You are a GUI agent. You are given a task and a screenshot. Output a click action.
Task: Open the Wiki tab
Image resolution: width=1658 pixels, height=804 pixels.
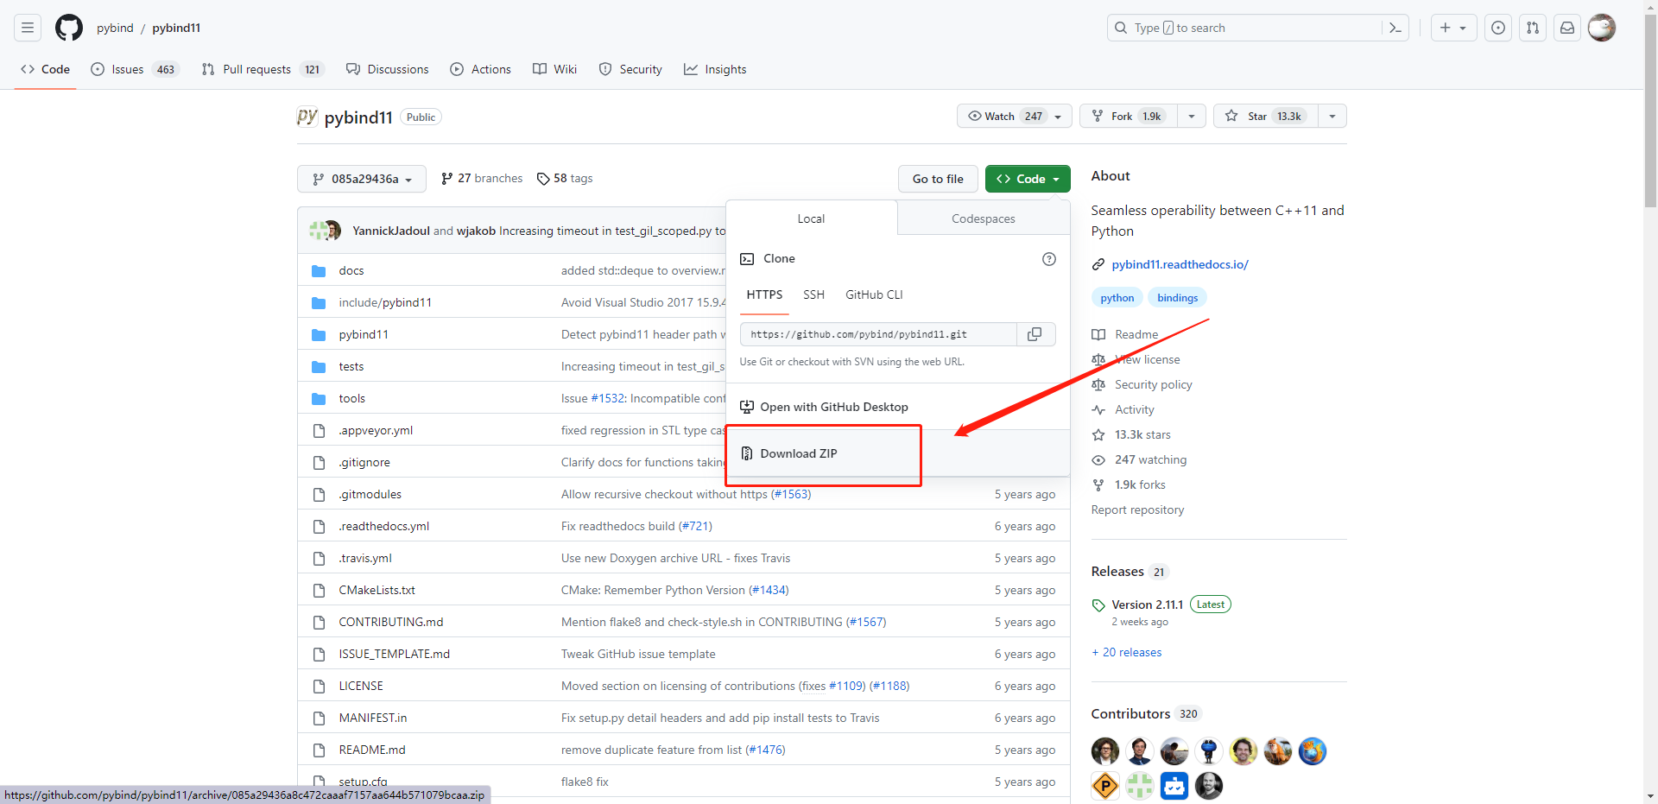coord(555,69)
